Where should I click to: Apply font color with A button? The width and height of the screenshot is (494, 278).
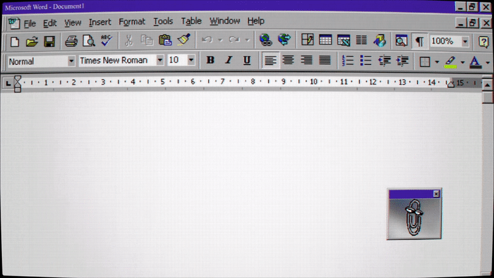click(x=475, y=62)
